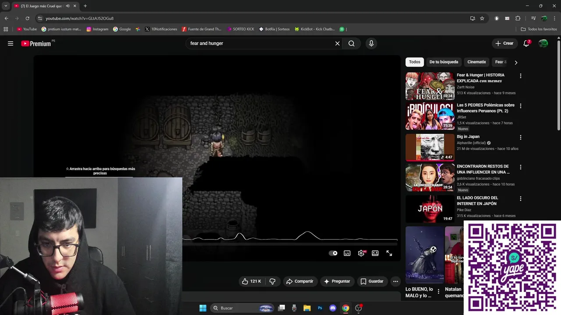Click the YouTube page vertical scrollbar
This screenshot has width=561, height=315.
(x=558, y=85)
